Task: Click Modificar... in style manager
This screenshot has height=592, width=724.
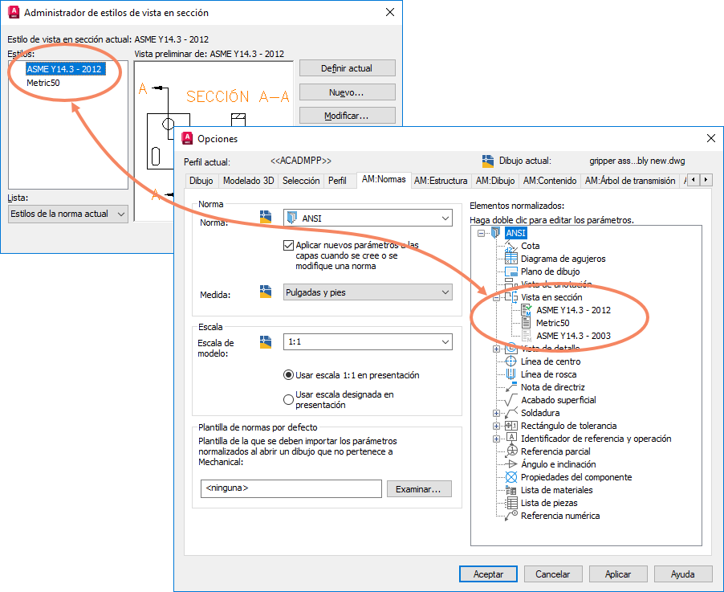Action: click(348, 116)
